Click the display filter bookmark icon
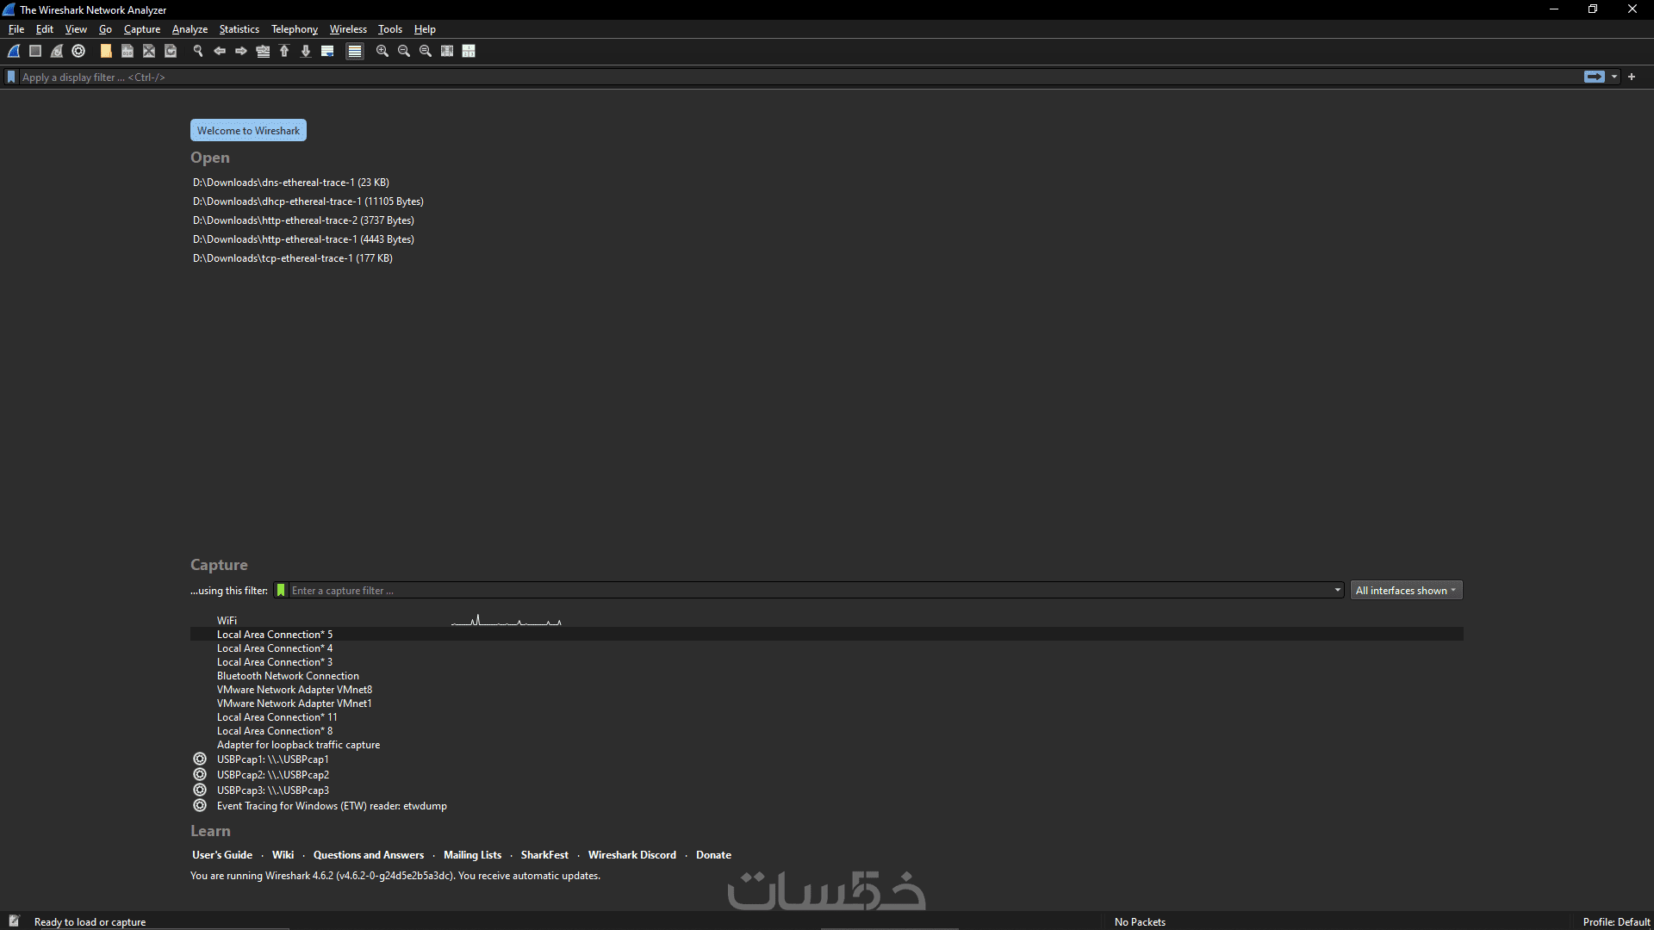 [11, 77]
